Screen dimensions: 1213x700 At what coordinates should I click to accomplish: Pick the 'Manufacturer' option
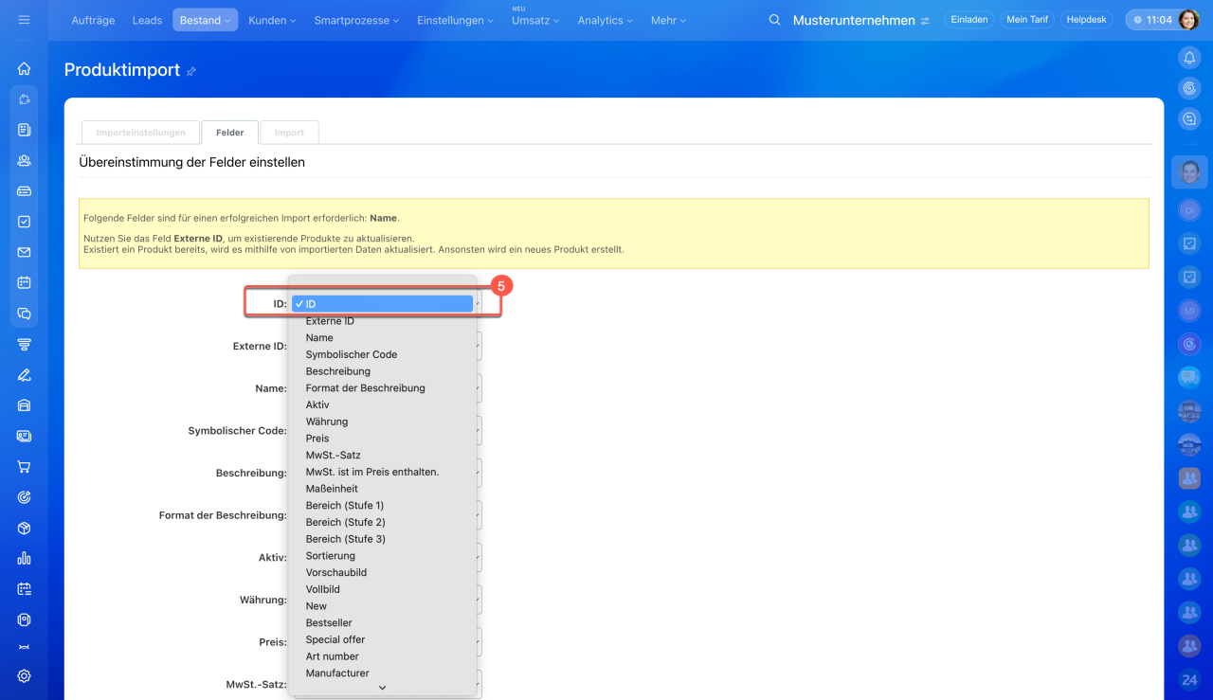pos(337,673)
